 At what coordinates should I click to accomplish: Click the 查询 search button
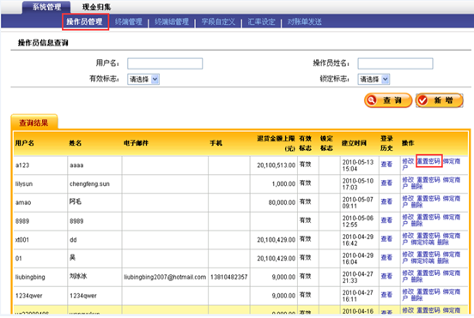[x=388, y=100]
